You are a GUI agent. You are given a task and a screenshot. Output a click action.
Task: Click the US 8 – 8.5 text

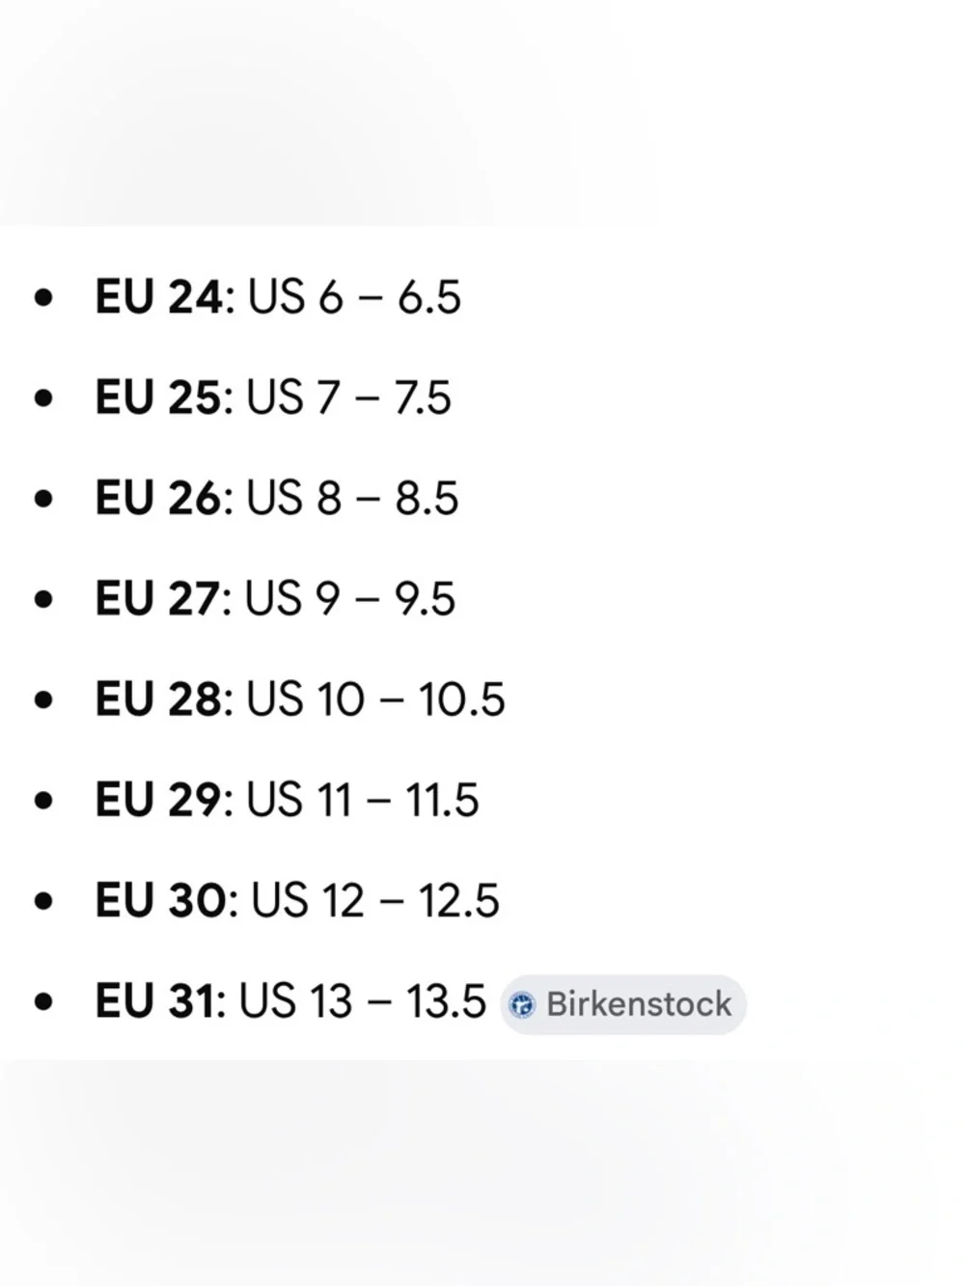coord(352,499)
